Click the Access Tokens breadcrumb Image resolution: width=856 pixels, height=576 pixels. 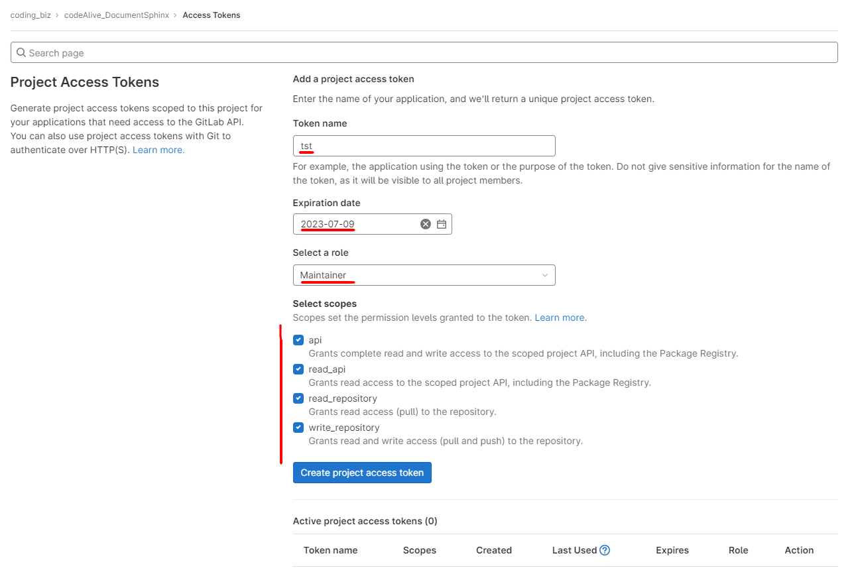pos(211,15)
